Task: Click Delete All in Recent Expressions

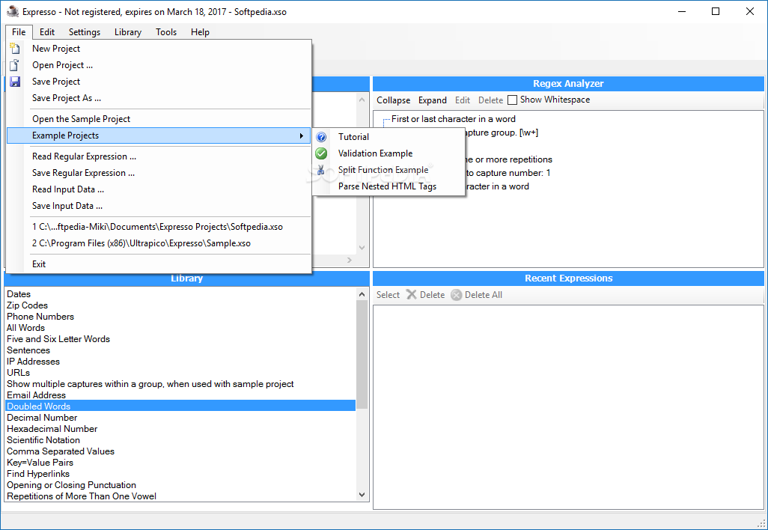Action: point(477,295)
